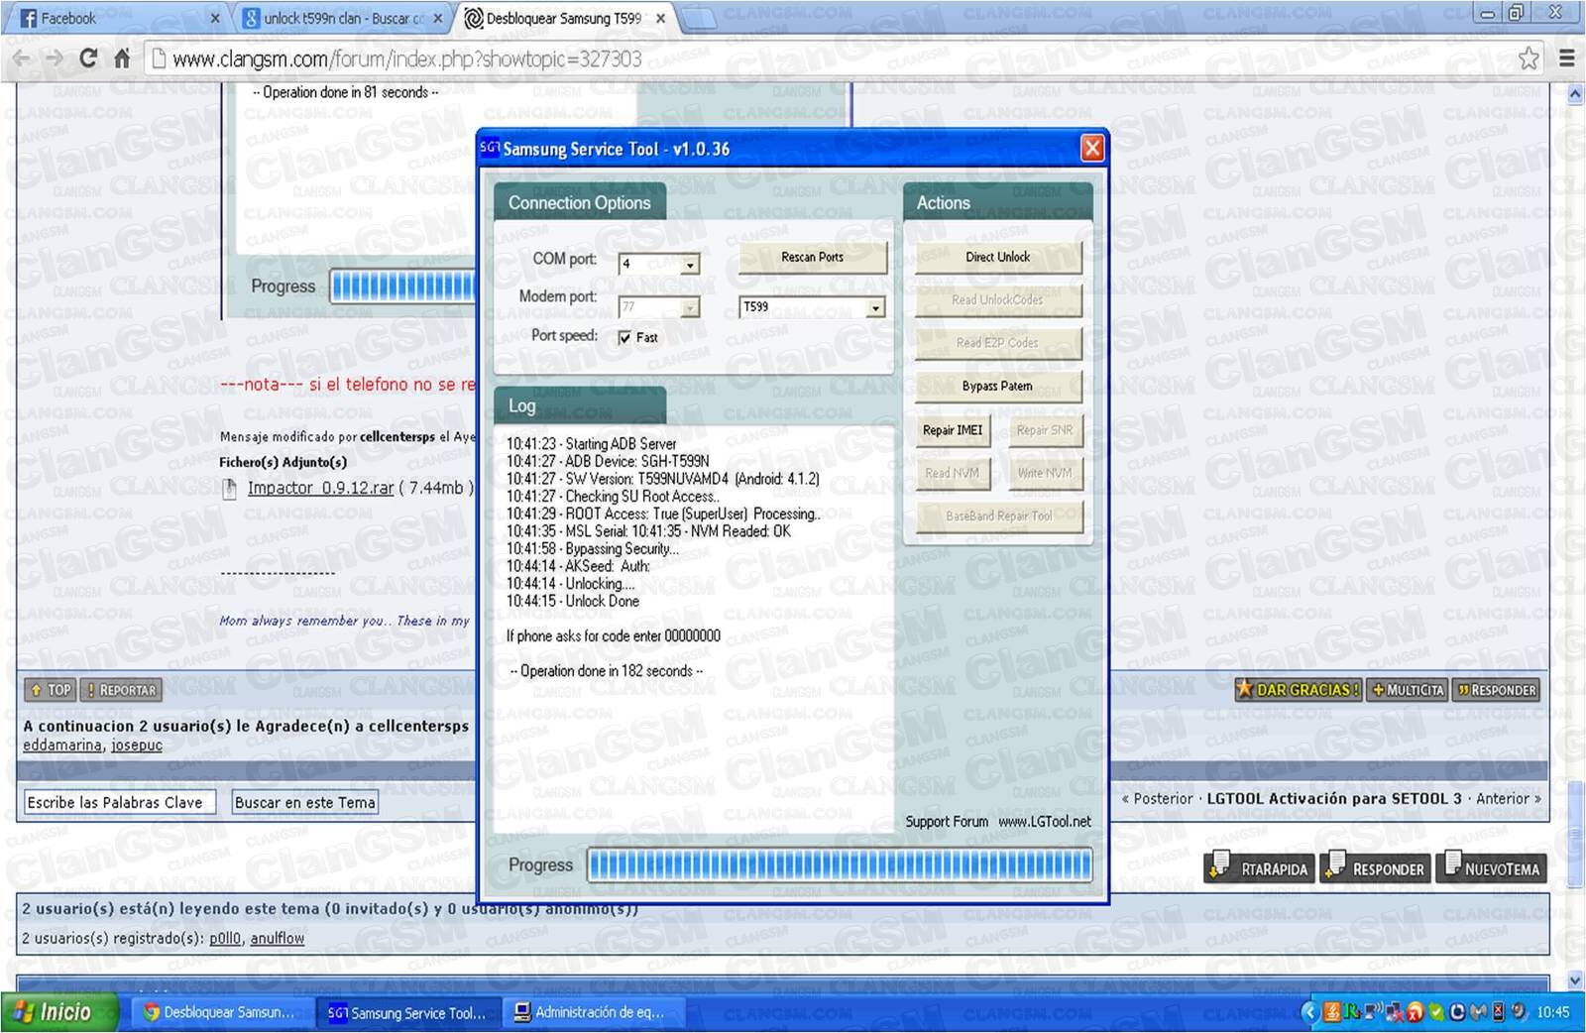This screenshot has width=1586, height=1033.
Task: Click RESPONDER button beside MULTICITA
Action: pos(1496,690)
